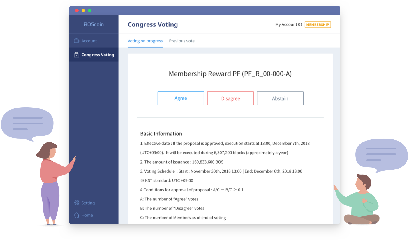Open the Previous vote tab
The width and height of the screenshot is (409, 240).
tap(182, 41)
